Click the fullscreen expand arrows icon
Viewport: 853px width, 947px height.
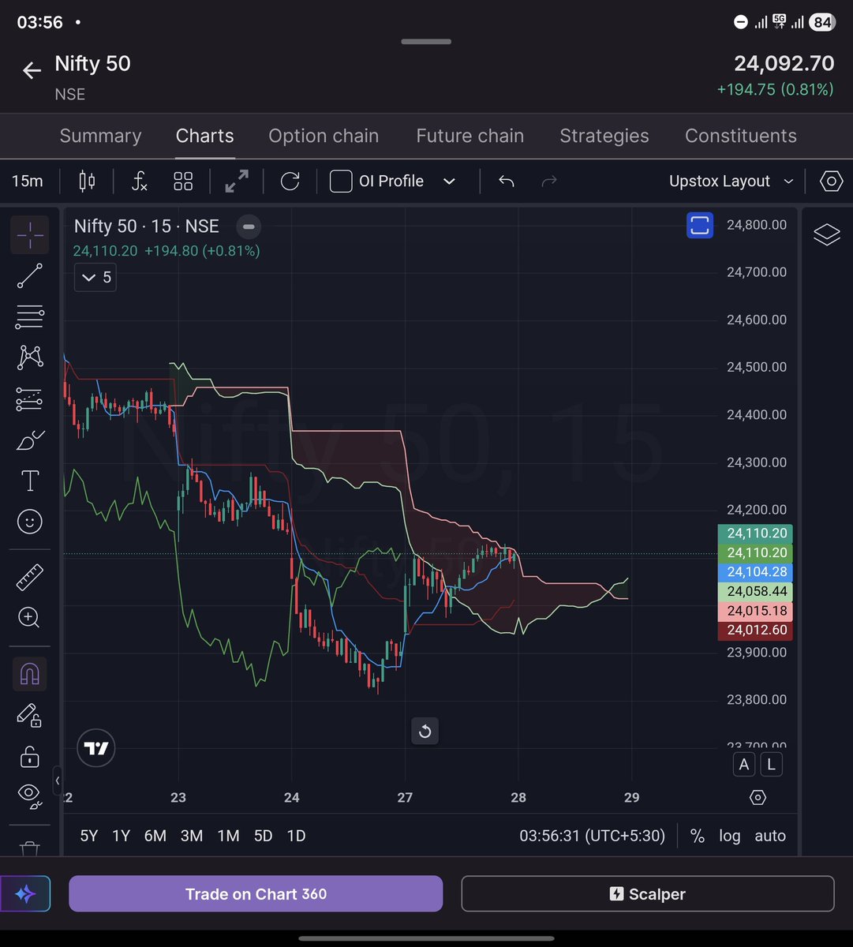[x=237, y=182]
